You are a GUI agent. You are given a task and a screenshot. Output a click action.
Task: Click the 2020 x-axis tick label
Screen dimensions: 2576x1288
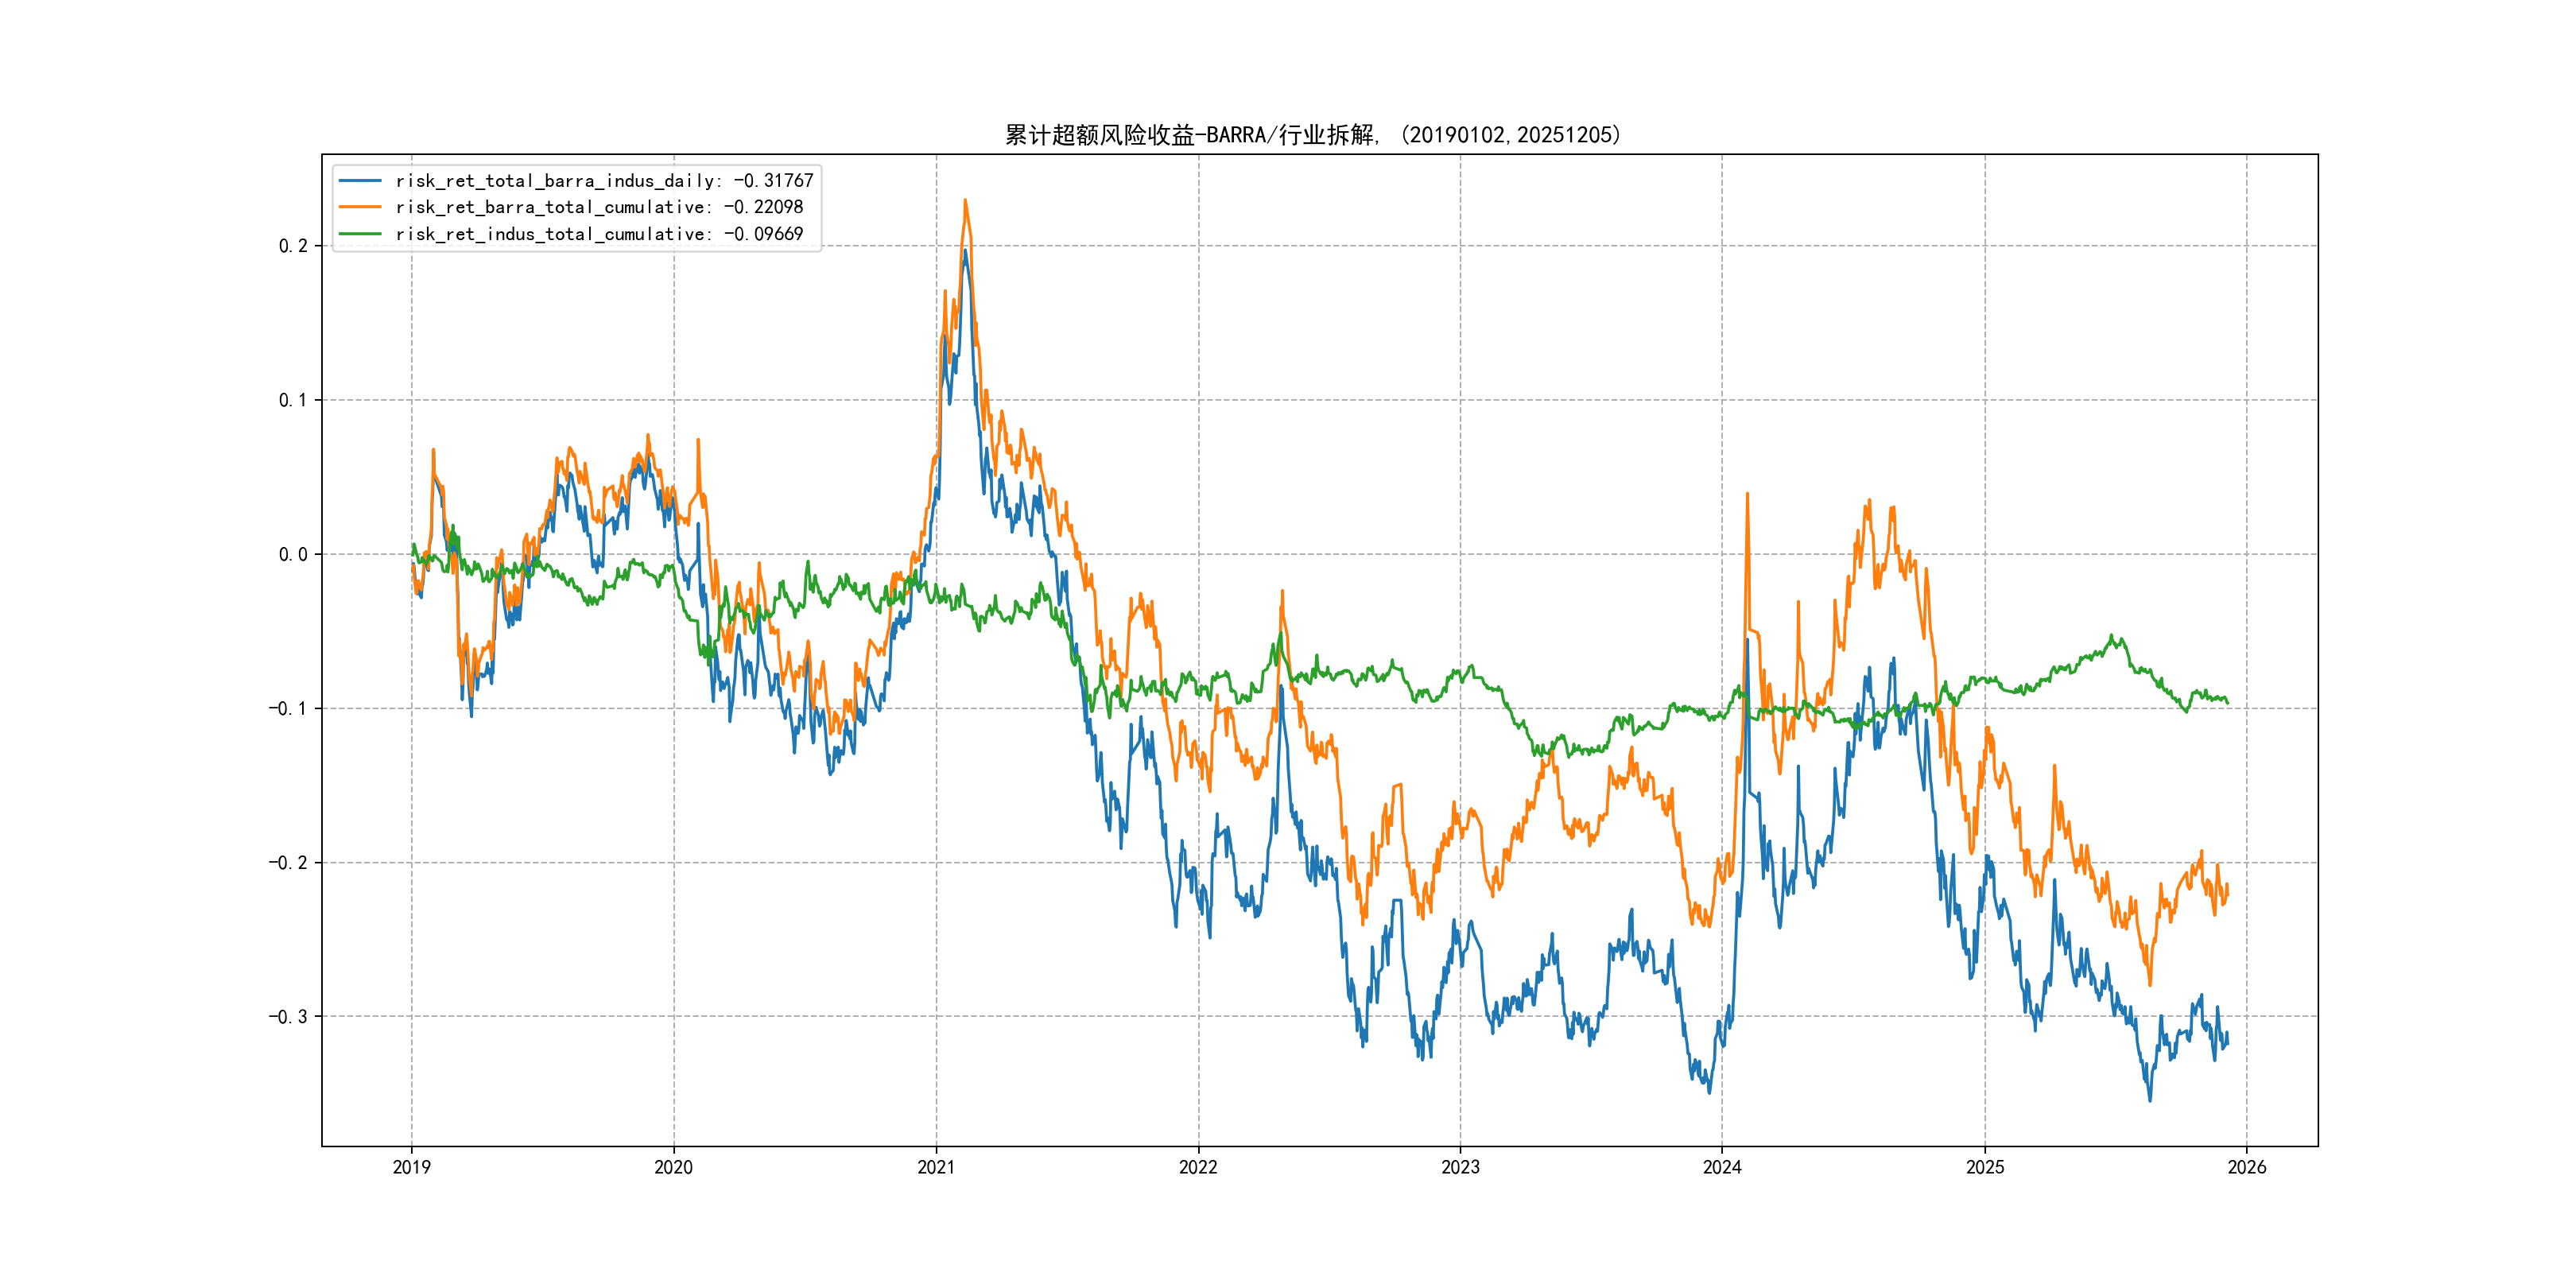673,1167
